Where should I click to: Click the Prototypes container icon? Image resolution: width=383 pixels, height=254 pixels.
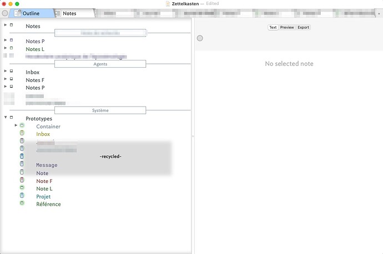[x=11, y=118]
